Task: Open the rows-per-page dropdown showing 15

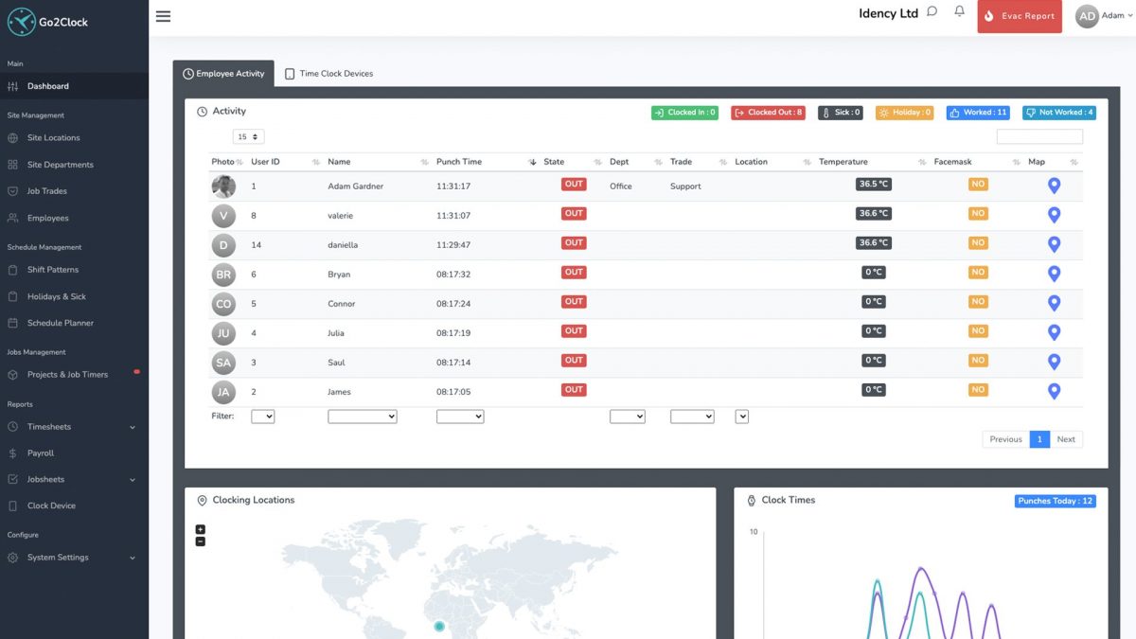Action: pyautogui.click(x=248, y=137)
